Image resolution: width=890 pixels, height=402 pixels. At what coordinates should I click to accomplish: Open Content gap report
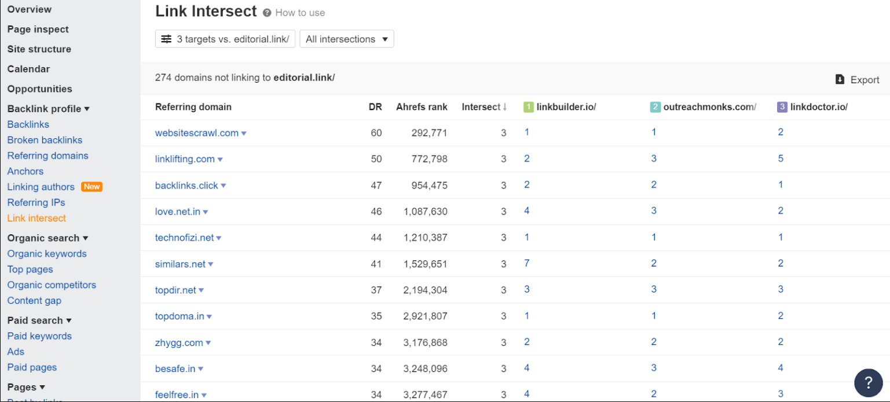[x=34, y=301]
